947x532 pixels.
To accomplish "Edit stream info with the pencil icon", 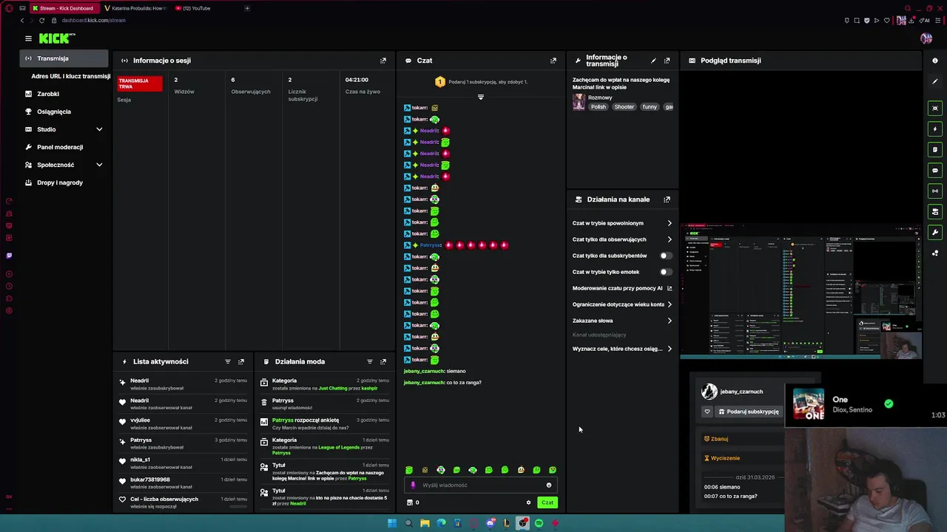I will (653, 61).
